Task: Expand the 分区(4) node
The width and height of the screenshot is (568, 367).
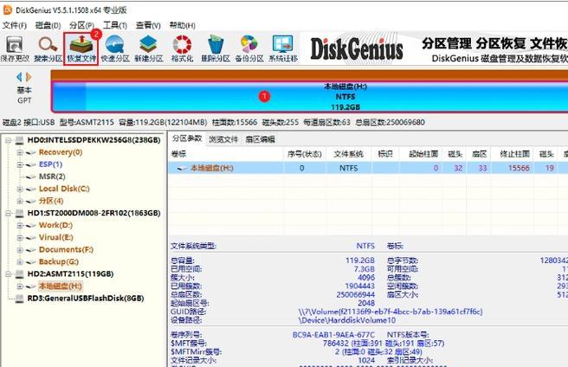Action: (20, 201)
